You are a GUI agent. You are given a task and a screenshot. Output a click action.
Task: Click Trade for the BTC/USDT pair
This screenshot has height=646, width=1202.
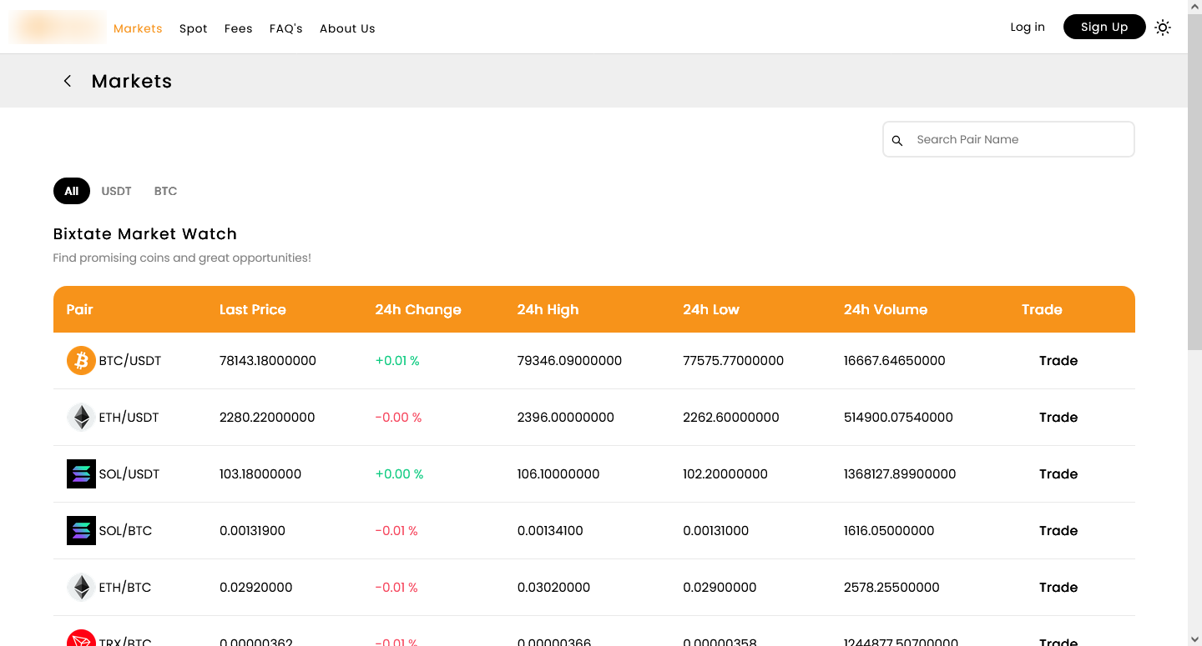click(x=1058, y=360)
